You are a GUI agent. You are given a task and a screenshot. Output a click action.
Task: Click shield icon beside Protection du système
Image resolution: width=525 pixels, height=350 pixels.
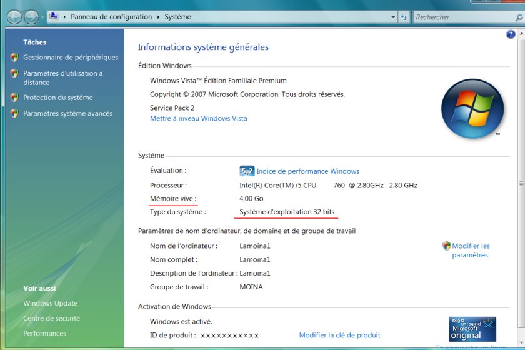point(14,97)
